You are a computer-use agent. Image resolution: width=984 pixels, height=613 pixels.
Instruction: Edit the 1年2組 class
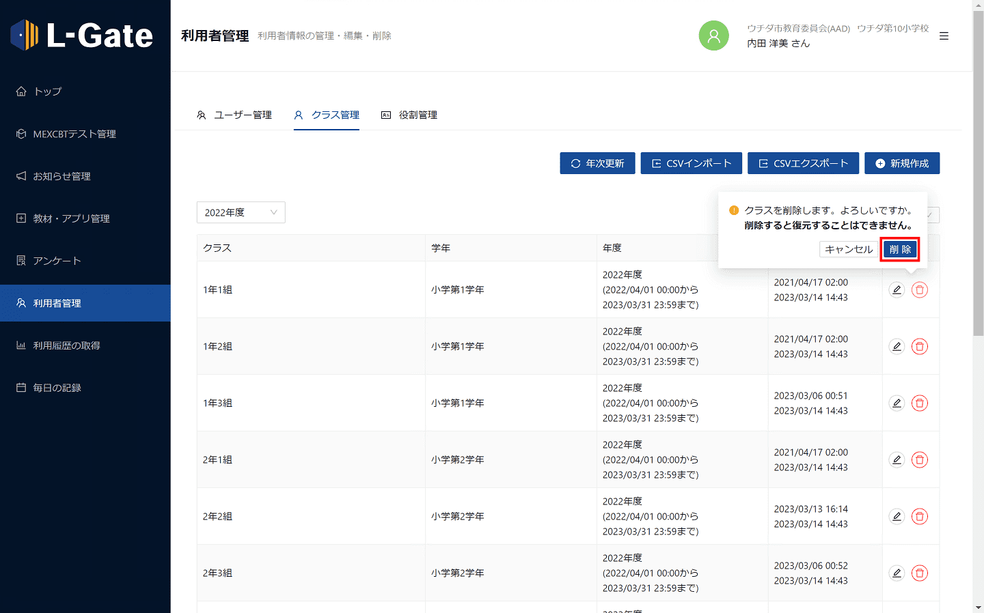[897, 347]
